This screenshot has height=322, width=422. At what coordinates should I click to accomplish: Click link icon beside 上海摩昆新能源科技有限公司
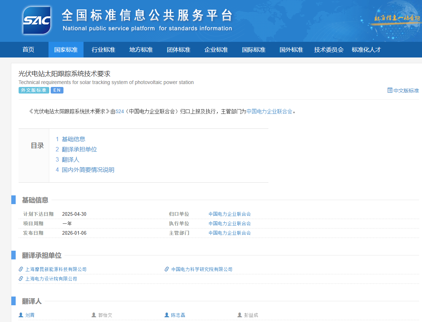(x=21, y=269)
